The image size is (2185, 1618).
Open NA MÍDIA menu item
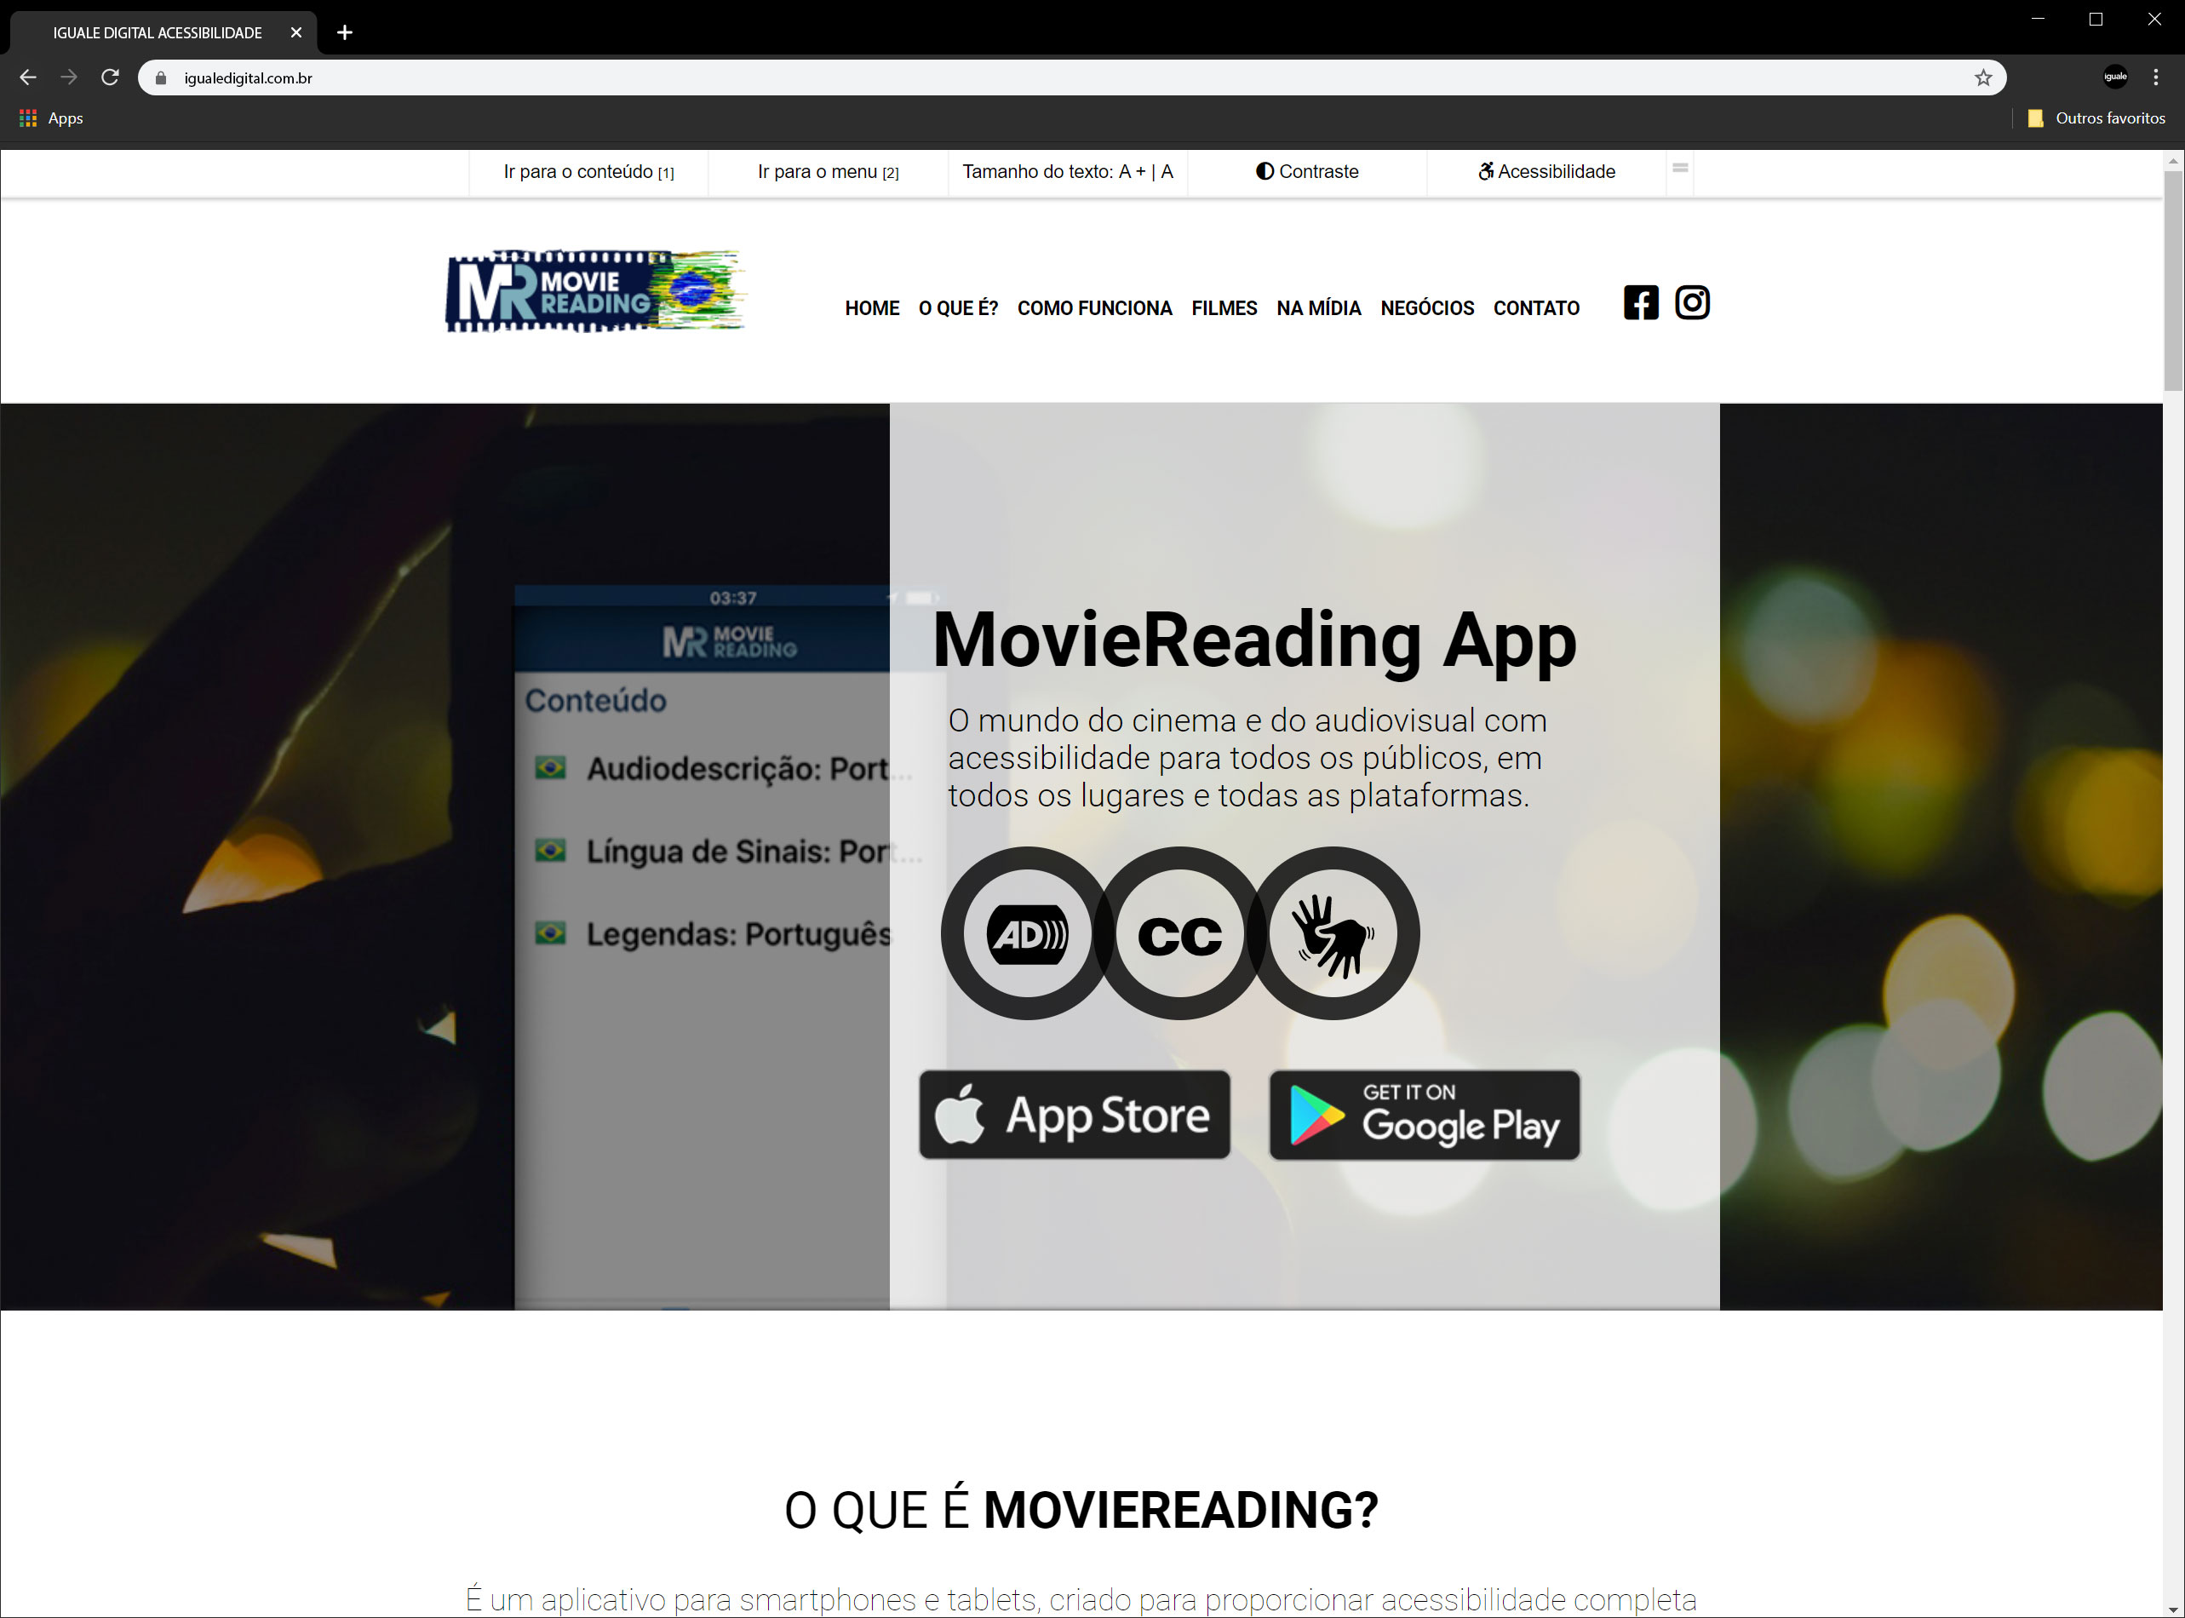[x=1318, y=308]
